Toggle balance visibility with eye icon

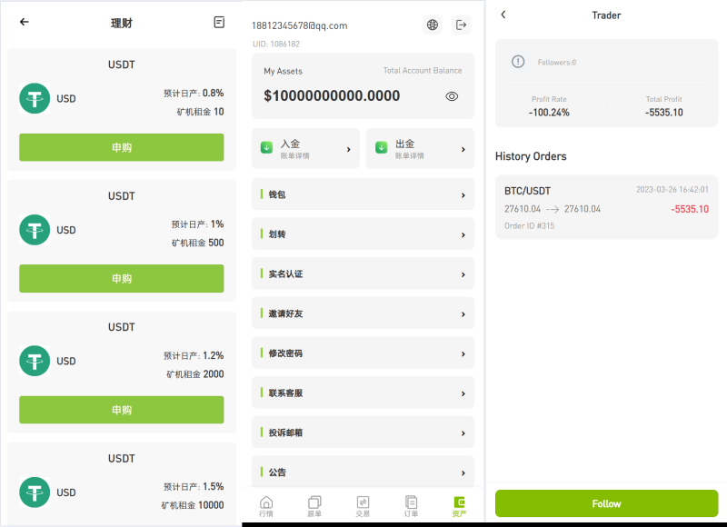452,96
